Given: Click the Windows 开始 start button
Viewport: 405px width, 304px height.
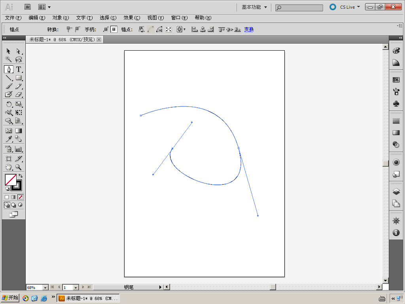Looking at the screenshot, I should 10,298.
